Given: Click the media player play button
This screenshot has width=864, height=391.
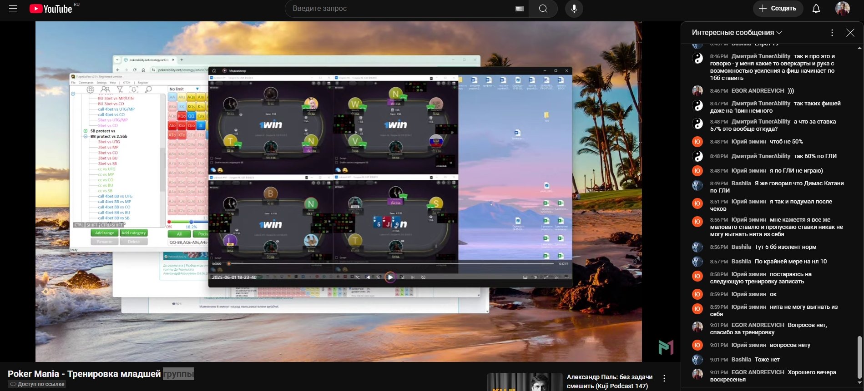Looking at the screenshot, I should (390, 277).
